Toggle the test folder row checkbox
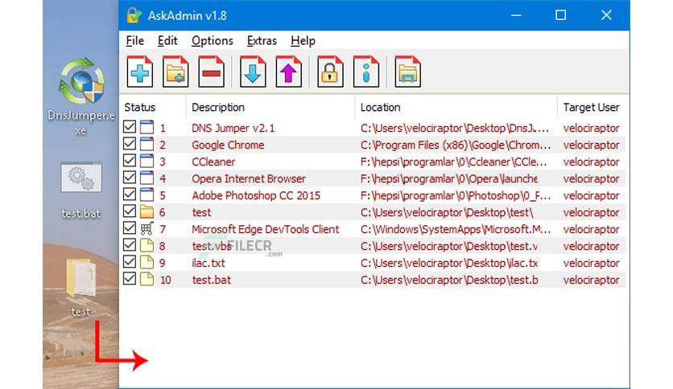The image size is (673, 389). (x=129, y=211)
